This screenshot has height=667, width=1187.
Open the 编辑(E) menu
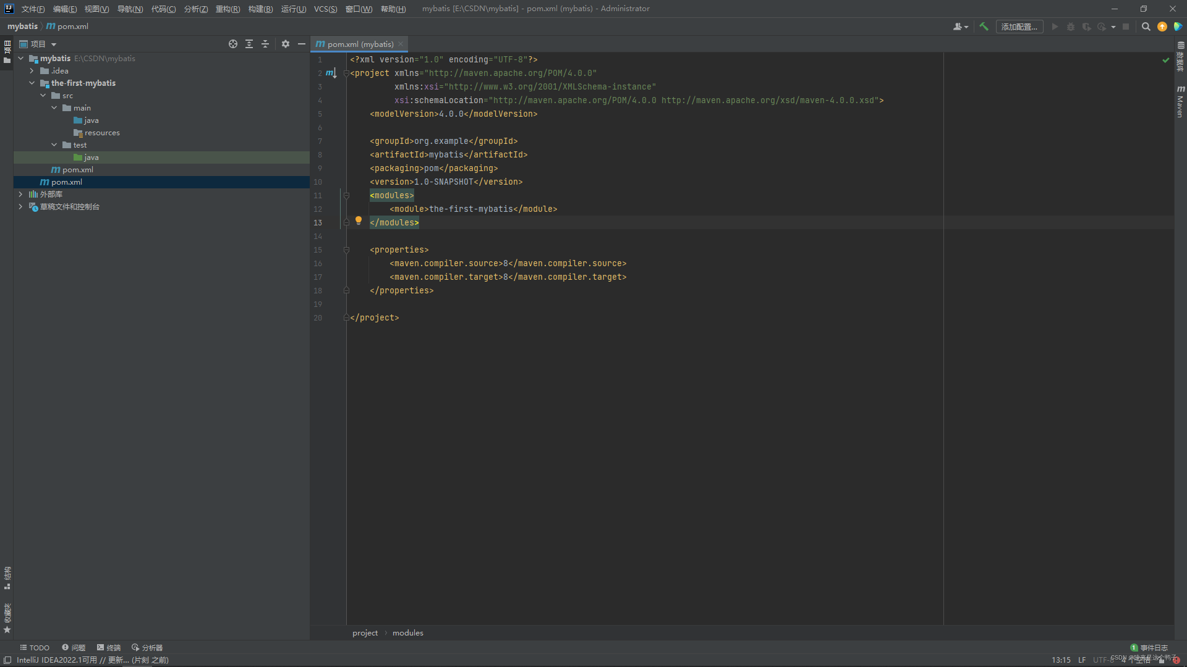click(x=65, y=9)
